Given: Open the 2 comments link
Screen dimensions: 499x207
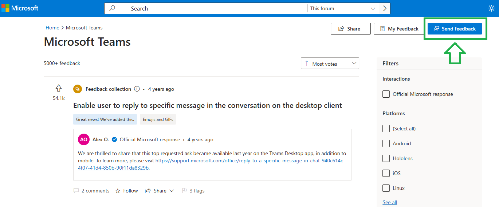Looking at the screenshot, I should tap(91, 191).
